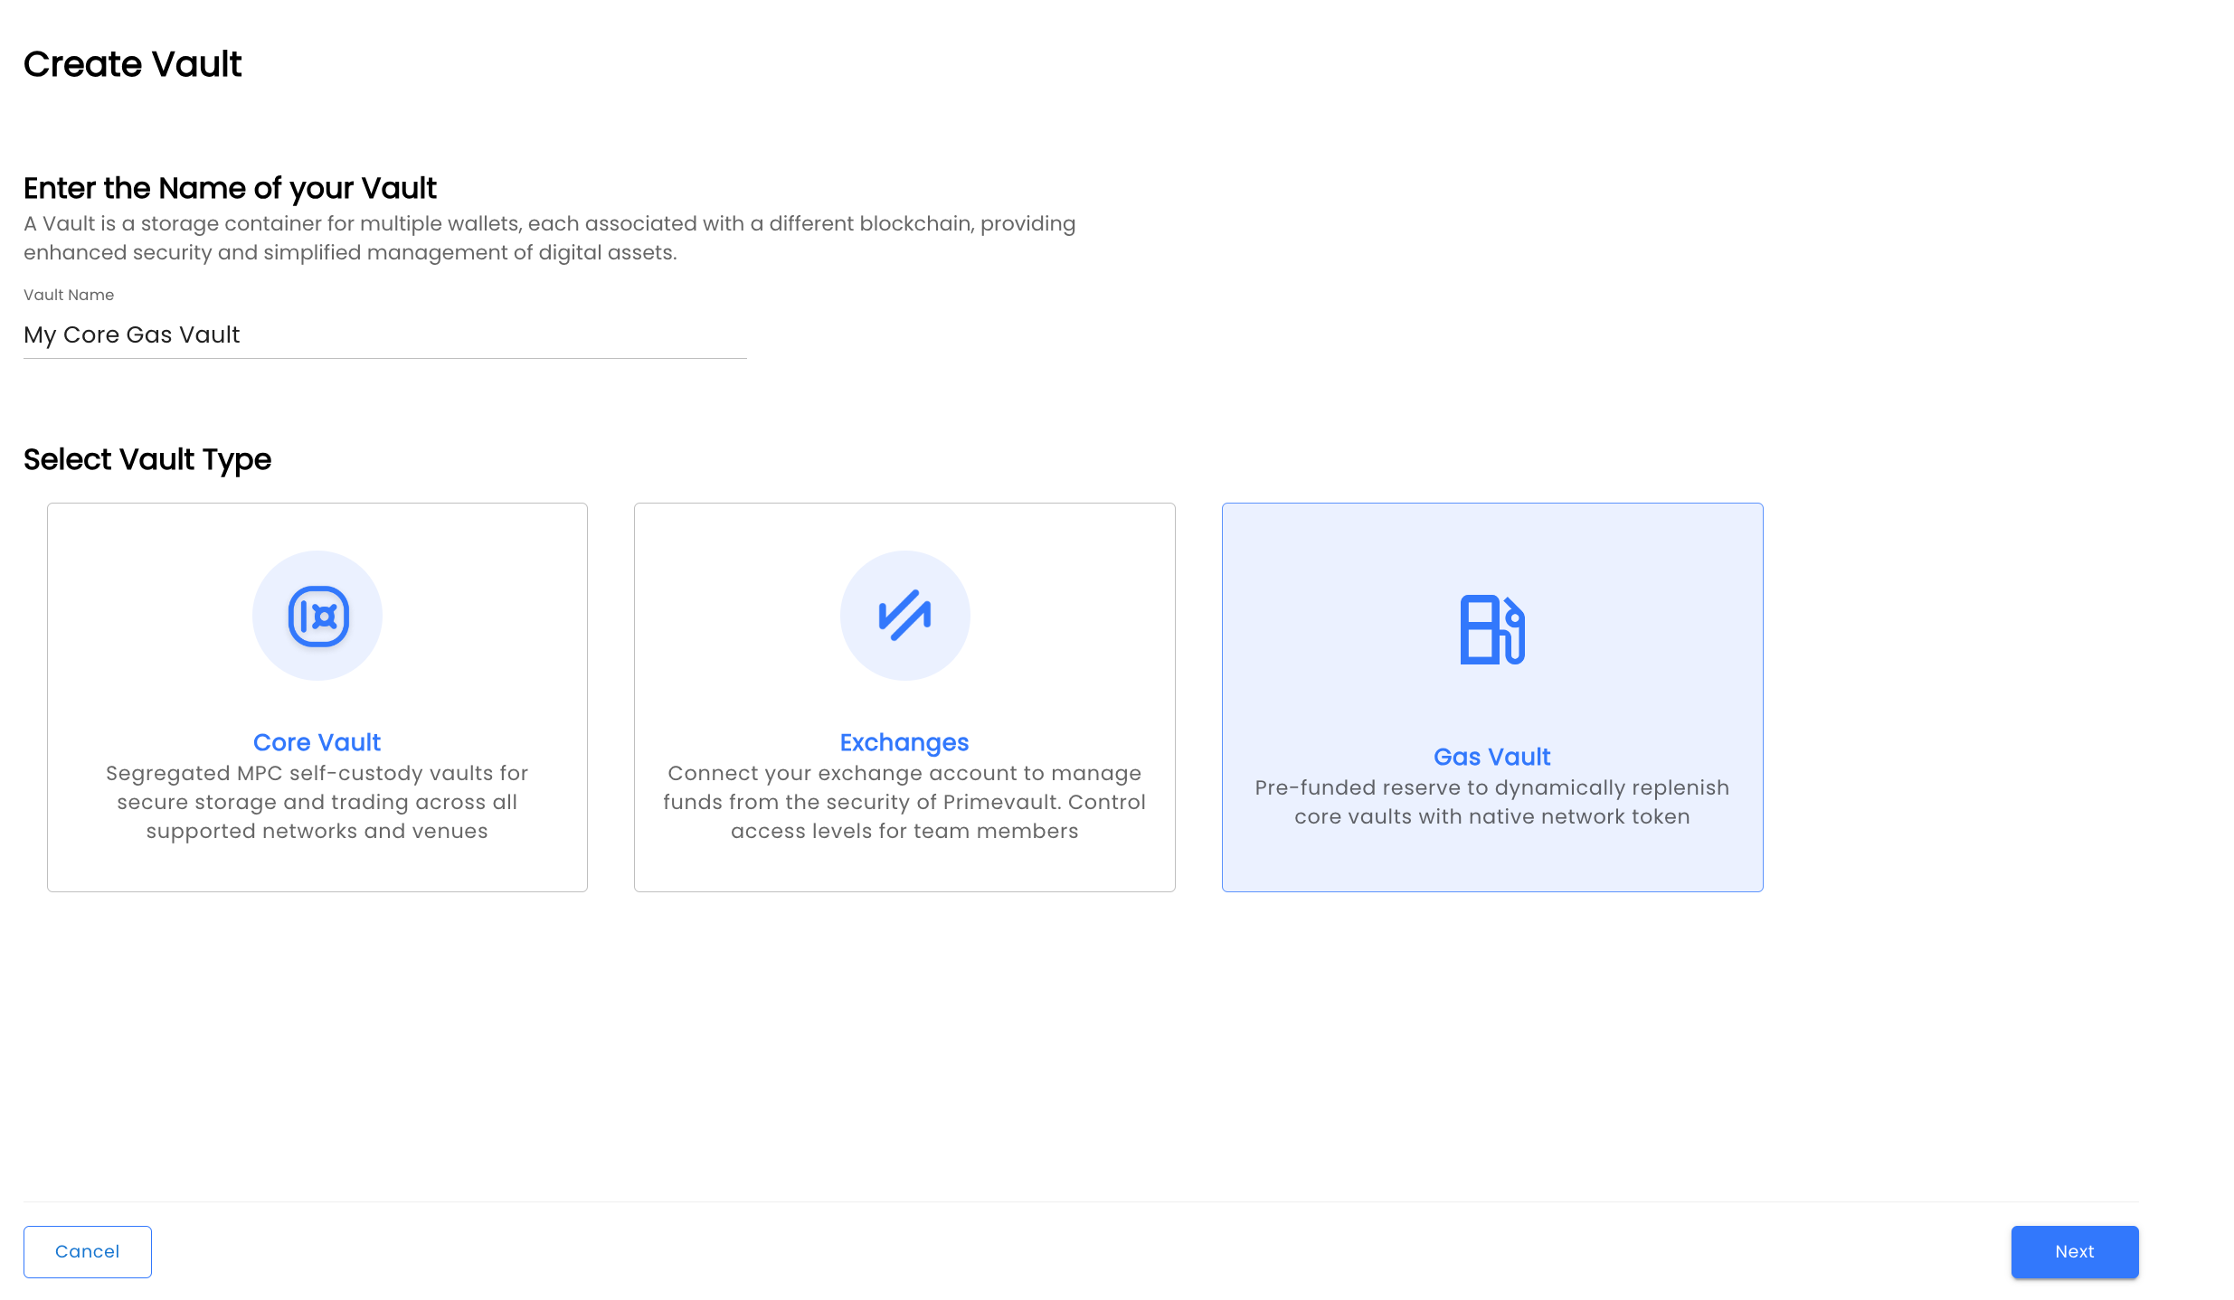Select the Gas Vault heading

coord(1492,757)
